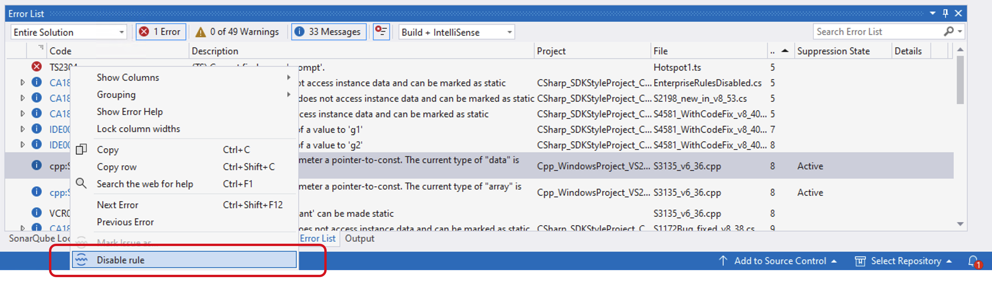Click the vertical scrollbar thumb

pyautogui.click(x=960, y=80)
